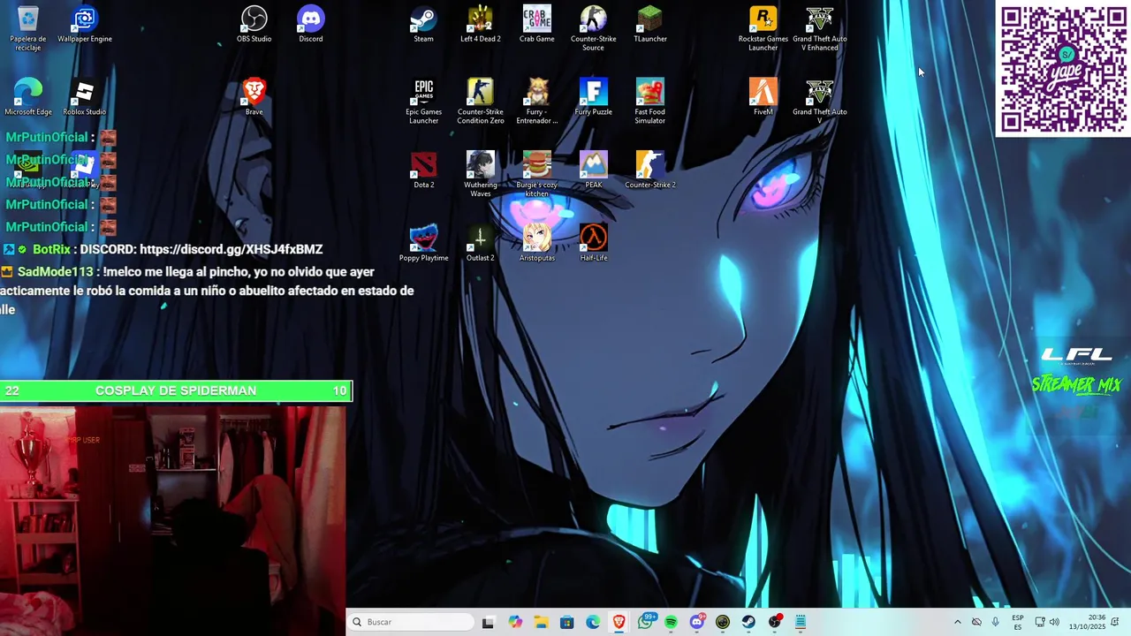Click the Discord invite link in chat

coord(232,249)
